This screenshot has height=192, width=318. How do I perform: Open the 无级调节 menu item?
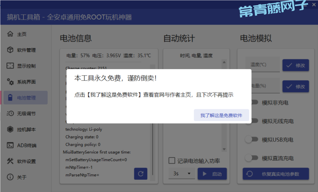click(x=26, y=113)
